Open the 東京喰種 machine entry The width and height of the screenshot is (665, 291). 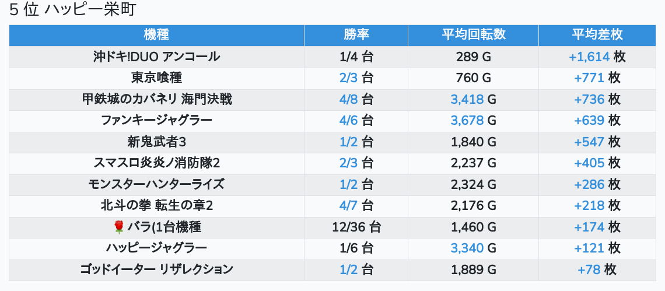pos(156,78)
